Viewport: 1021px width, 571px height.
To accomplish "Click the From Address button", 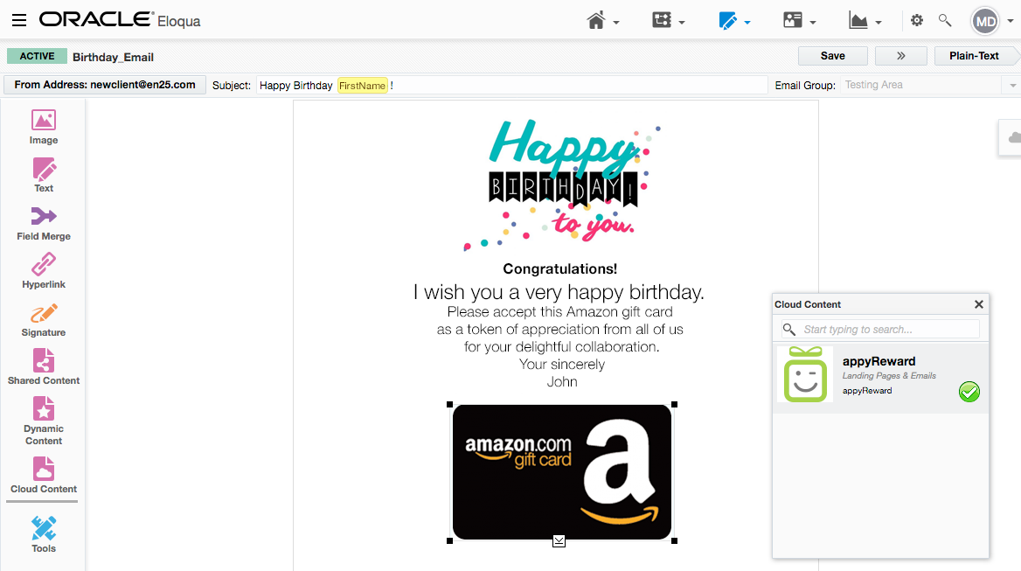I will click(105, 85).
